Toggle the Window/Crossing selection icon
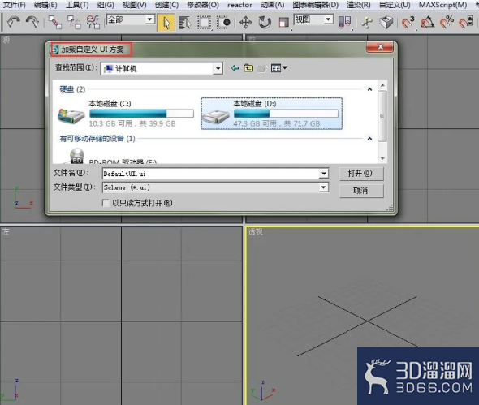 pyautogui.click(x=223, y=23)
